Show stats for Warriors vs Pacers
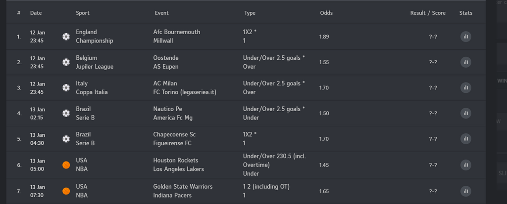This screenshot has height=204, width=507. (x=465, y=191)
